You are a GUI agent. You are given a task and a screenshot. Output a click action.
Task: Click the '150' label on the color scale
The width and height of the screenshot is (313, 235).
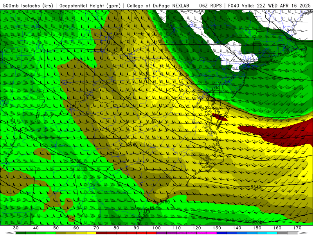257,228
